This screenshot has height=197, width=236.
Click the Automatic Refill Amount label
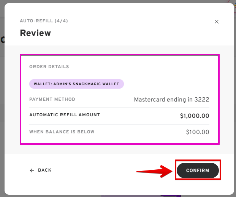point(64,115)
